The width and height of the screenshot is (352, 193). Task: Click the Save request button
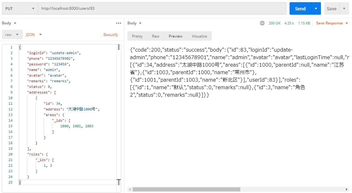(x=331, y=9)
